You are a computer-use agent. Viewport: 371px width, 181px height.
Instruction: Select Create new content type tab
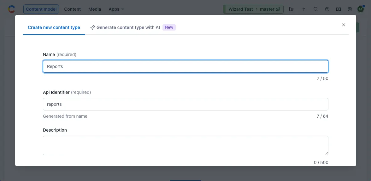coord(54,27)
